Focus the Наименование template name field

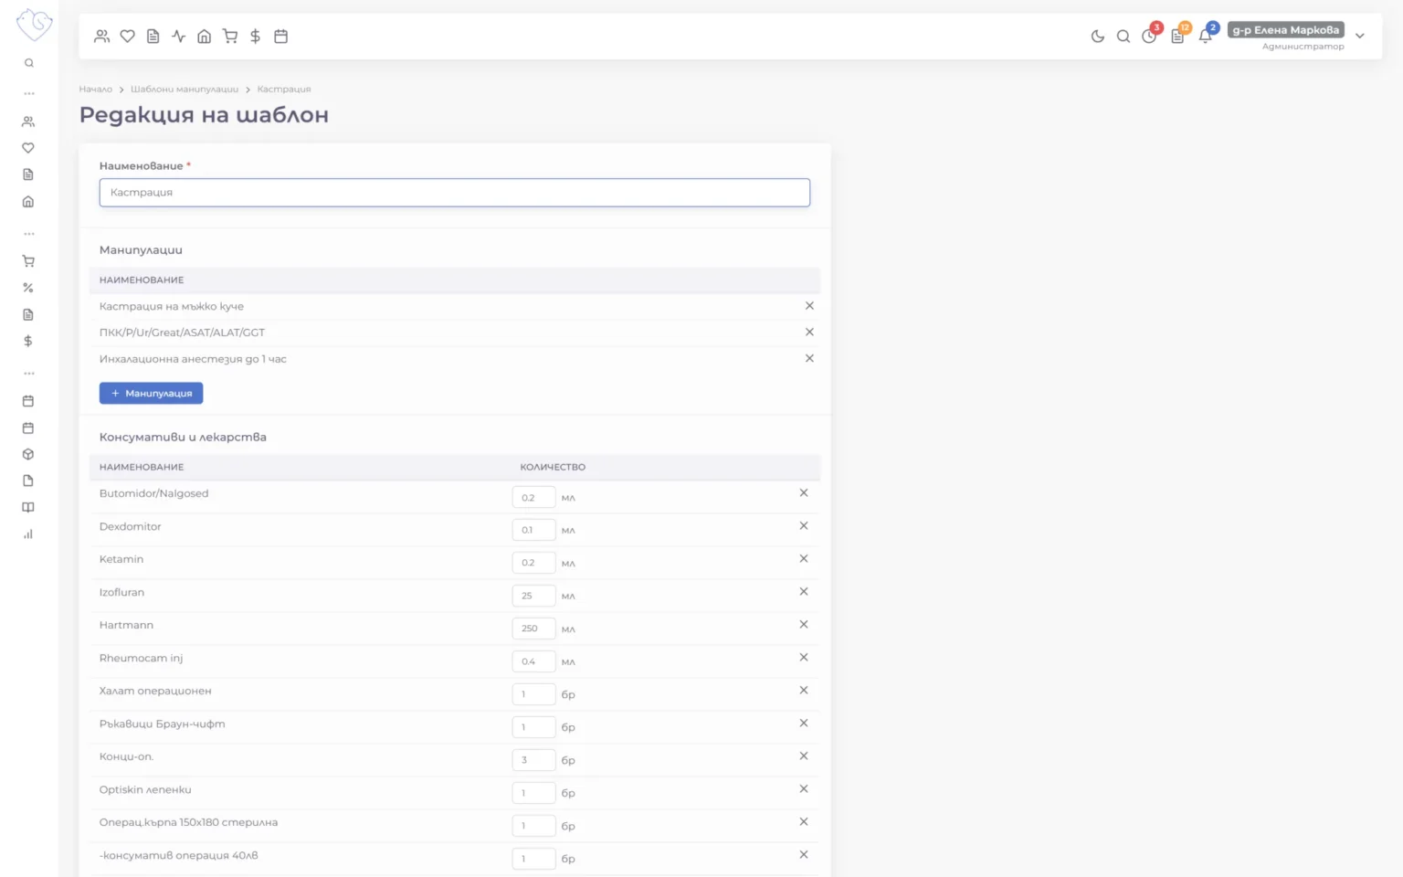click(x=455, y=193)
